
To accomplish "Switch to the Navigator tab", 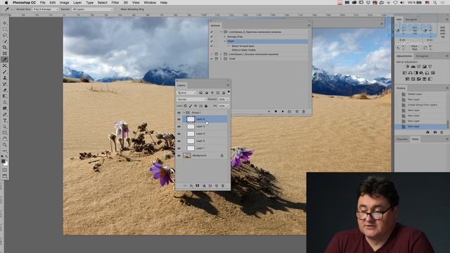I will point(411,20).
